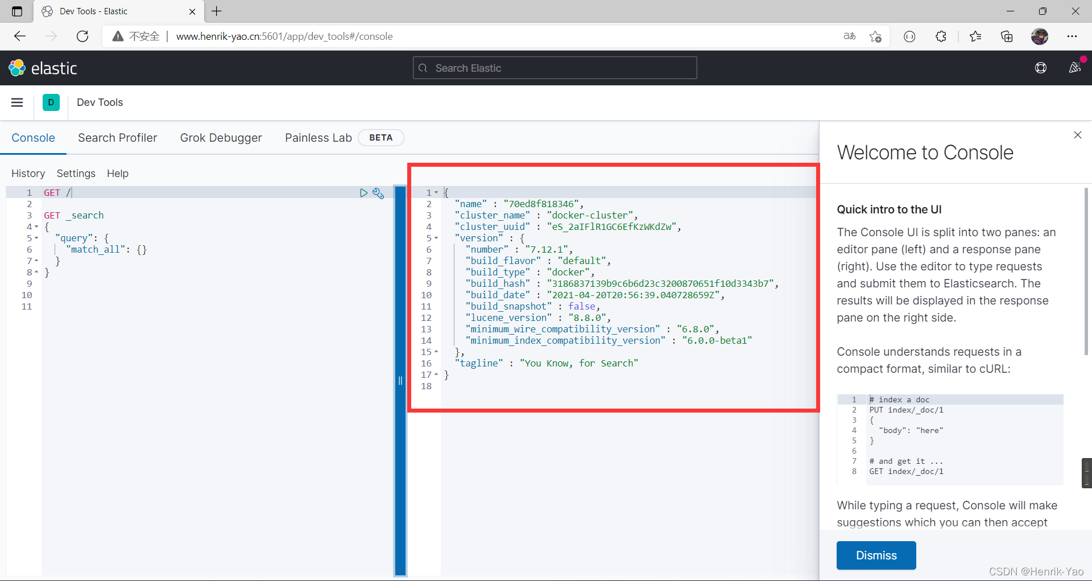Image resolution: width=1092 pixels, height=581 pixels.
Task: Click the Dismiss button
Action: [876, 555]
